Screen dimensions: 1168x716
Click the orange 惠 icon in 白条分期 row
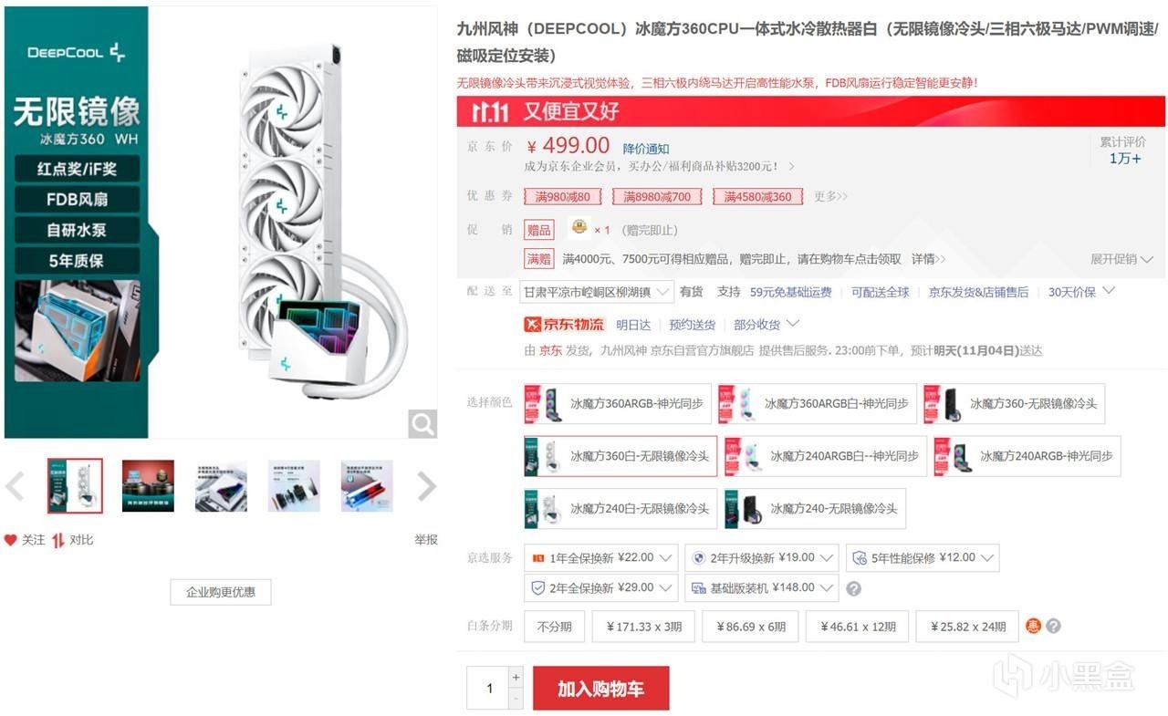(1033, 626)
